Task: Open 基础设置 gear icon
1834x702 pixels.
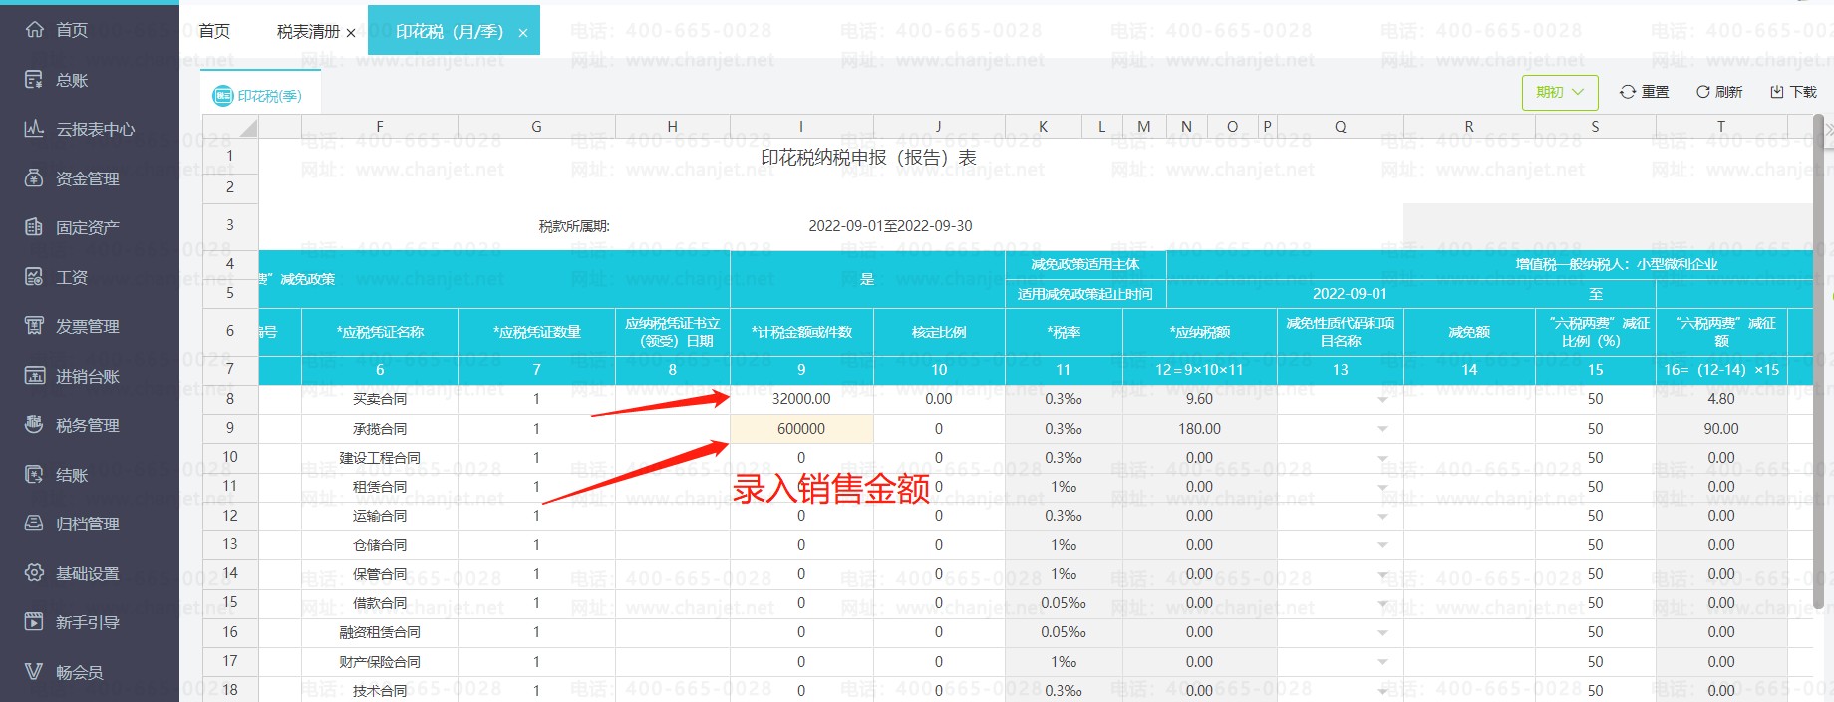Action: click(x=34, y=573)
